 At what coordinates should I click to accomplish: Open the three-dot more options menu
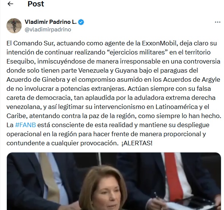click(218, 22)
